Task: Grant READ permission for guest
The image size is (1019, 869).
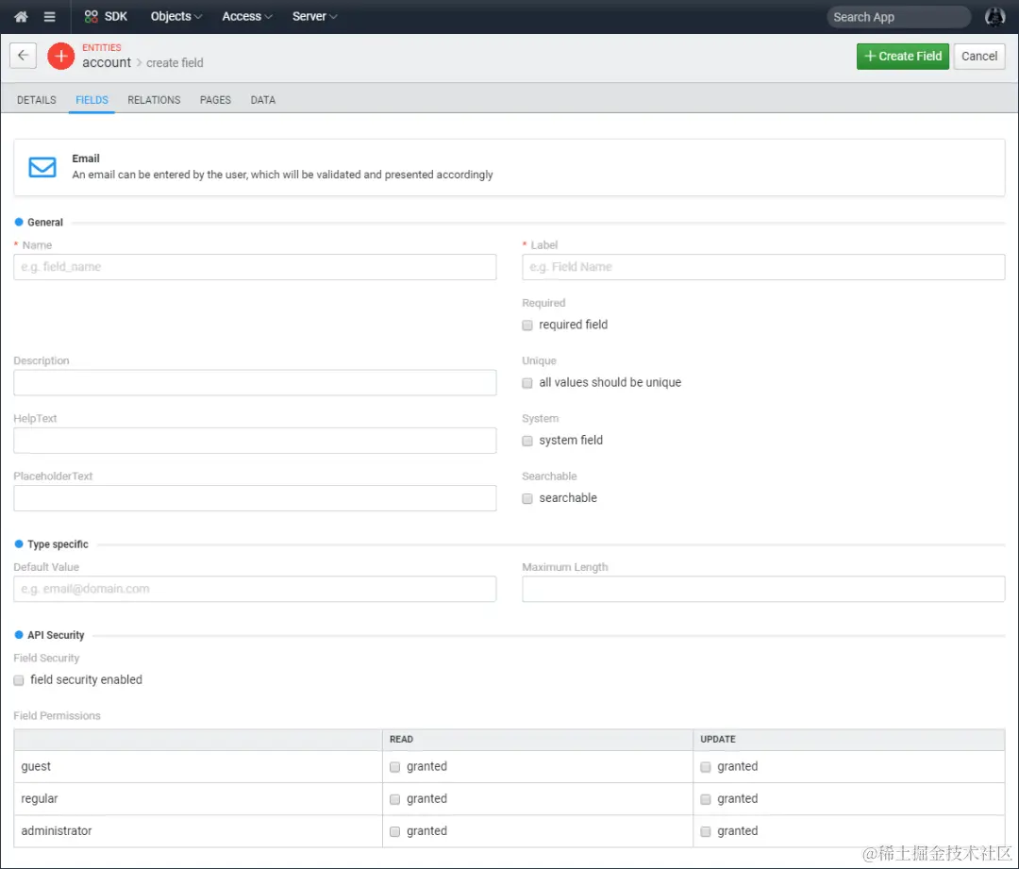Action: 394,767
